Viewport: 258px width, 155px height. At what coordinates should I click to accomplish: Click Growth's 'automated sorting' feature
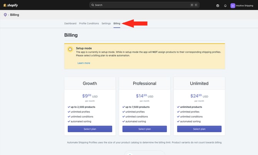coord(81,121)
